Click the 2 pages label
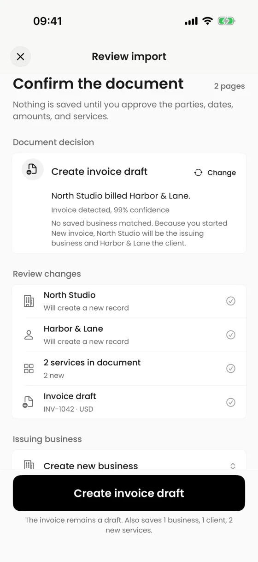This screenshot has width=258, height=562. click(229, 86)
